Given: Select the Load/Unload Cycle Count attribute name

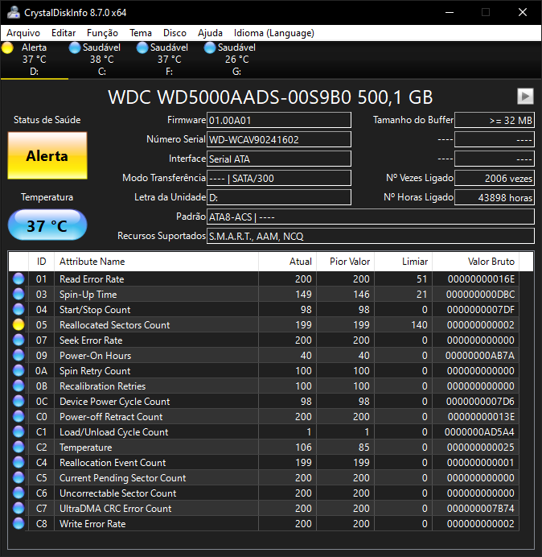Looking at the screenshot, I should (x=113, y=432).
